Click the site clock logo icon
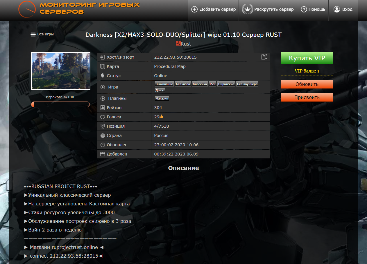 tap(27, 9)
